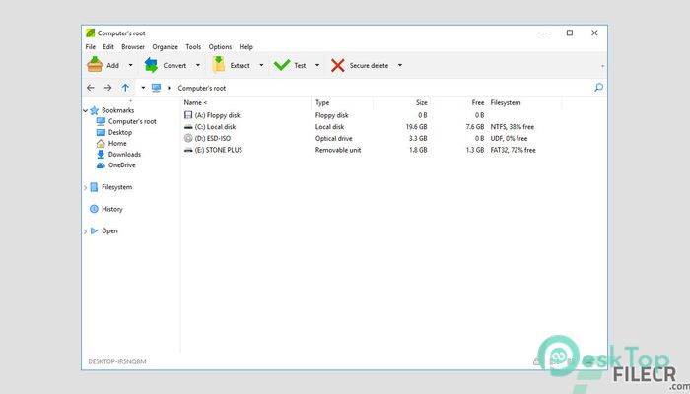
Task: Open the Test dropdown arrow
Action: [317, 65]
